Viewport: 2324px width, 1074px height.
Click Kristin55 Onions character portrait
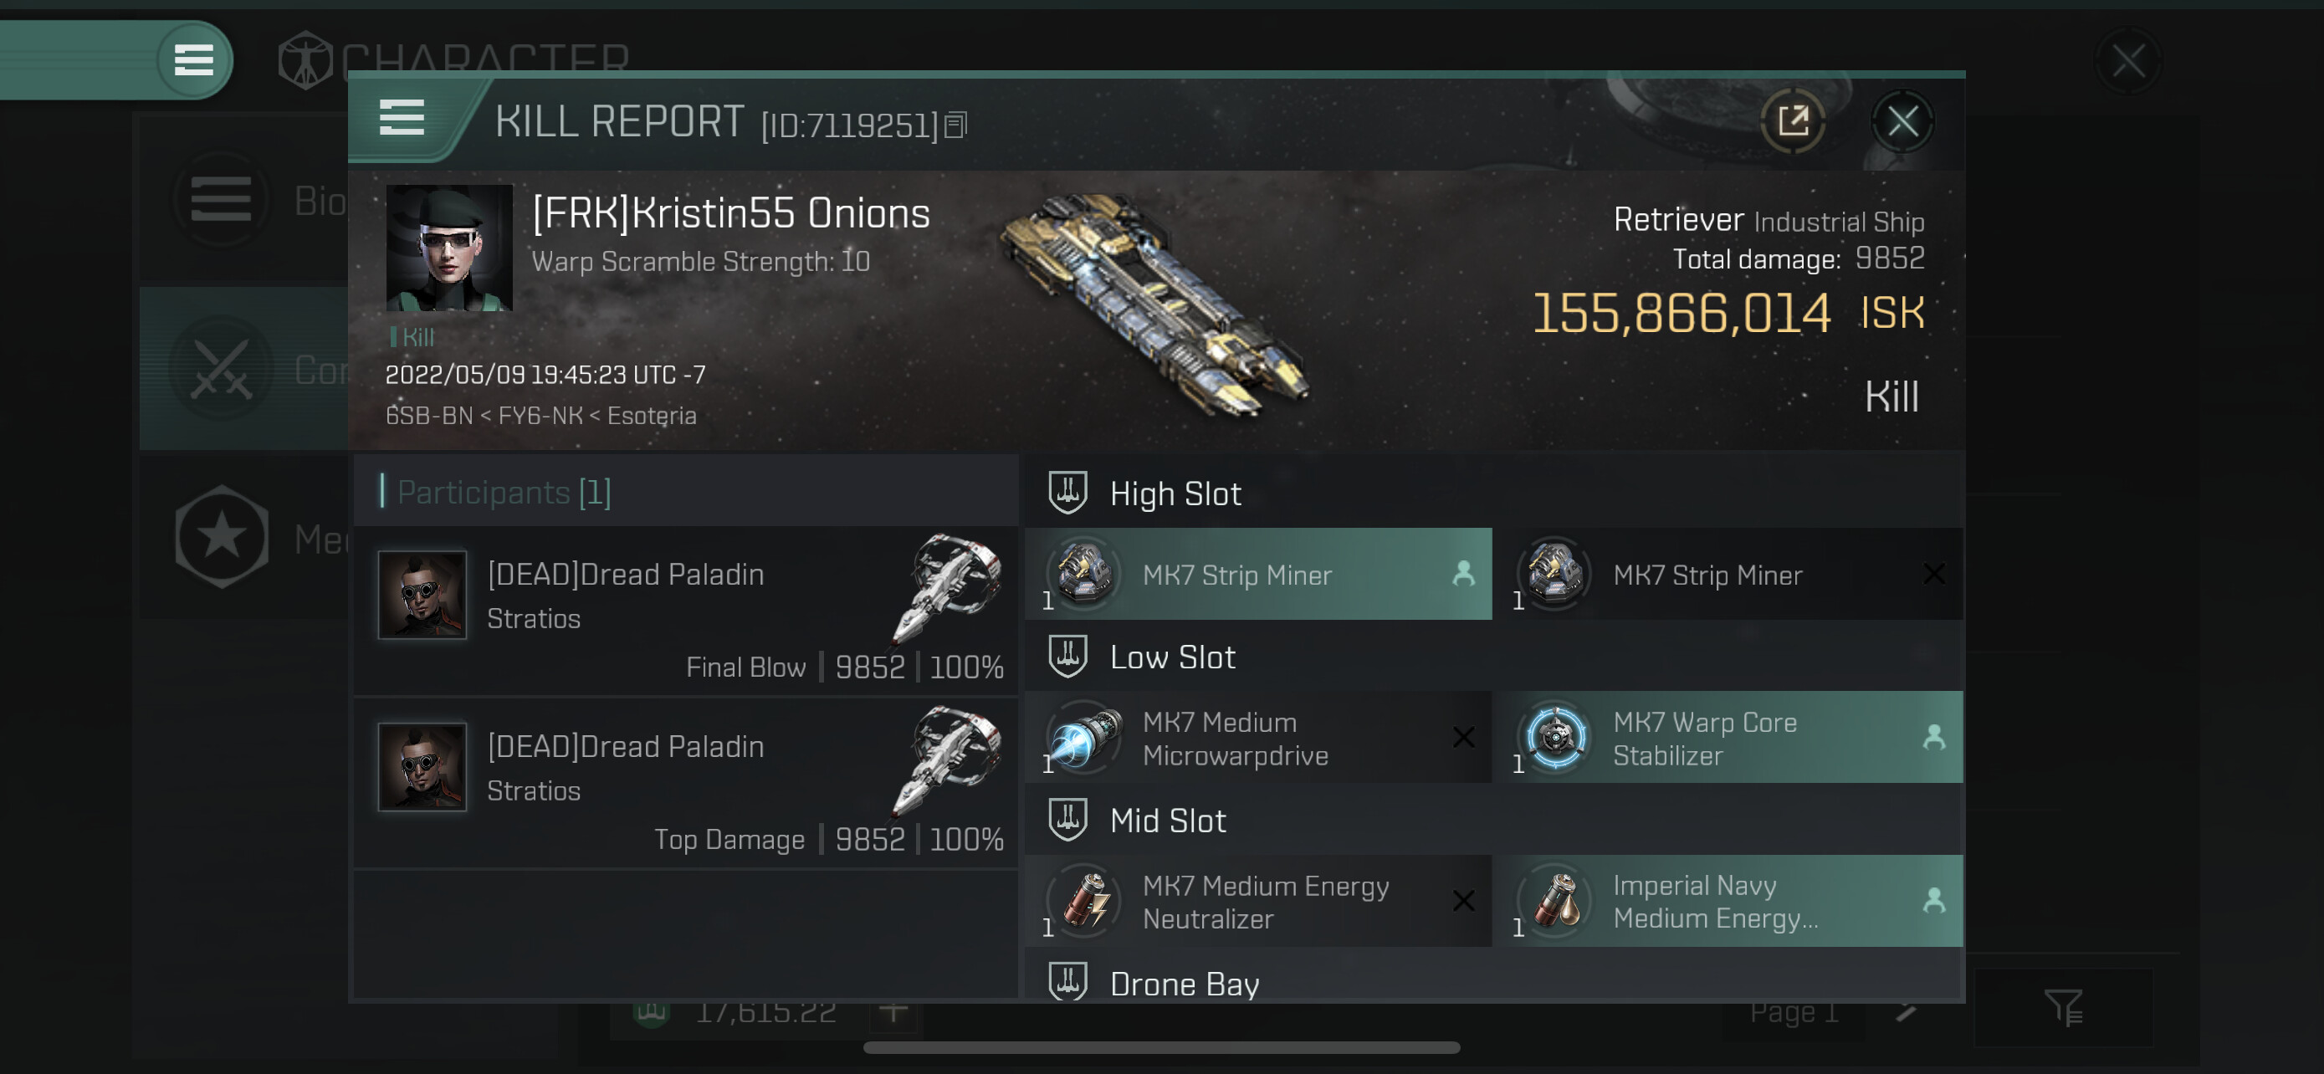pos(448,248)
